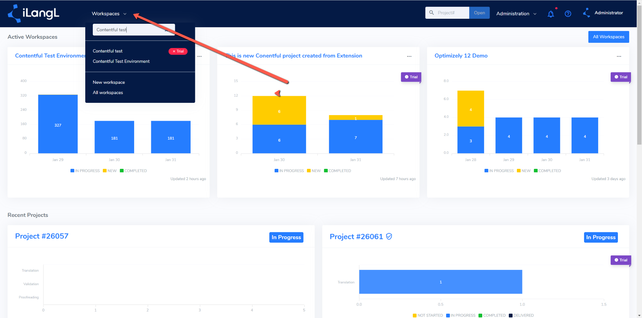Toggle IN PROGRESS legend in first workspace chart
The width and height of the screenshot is (642, 318).
85,171
